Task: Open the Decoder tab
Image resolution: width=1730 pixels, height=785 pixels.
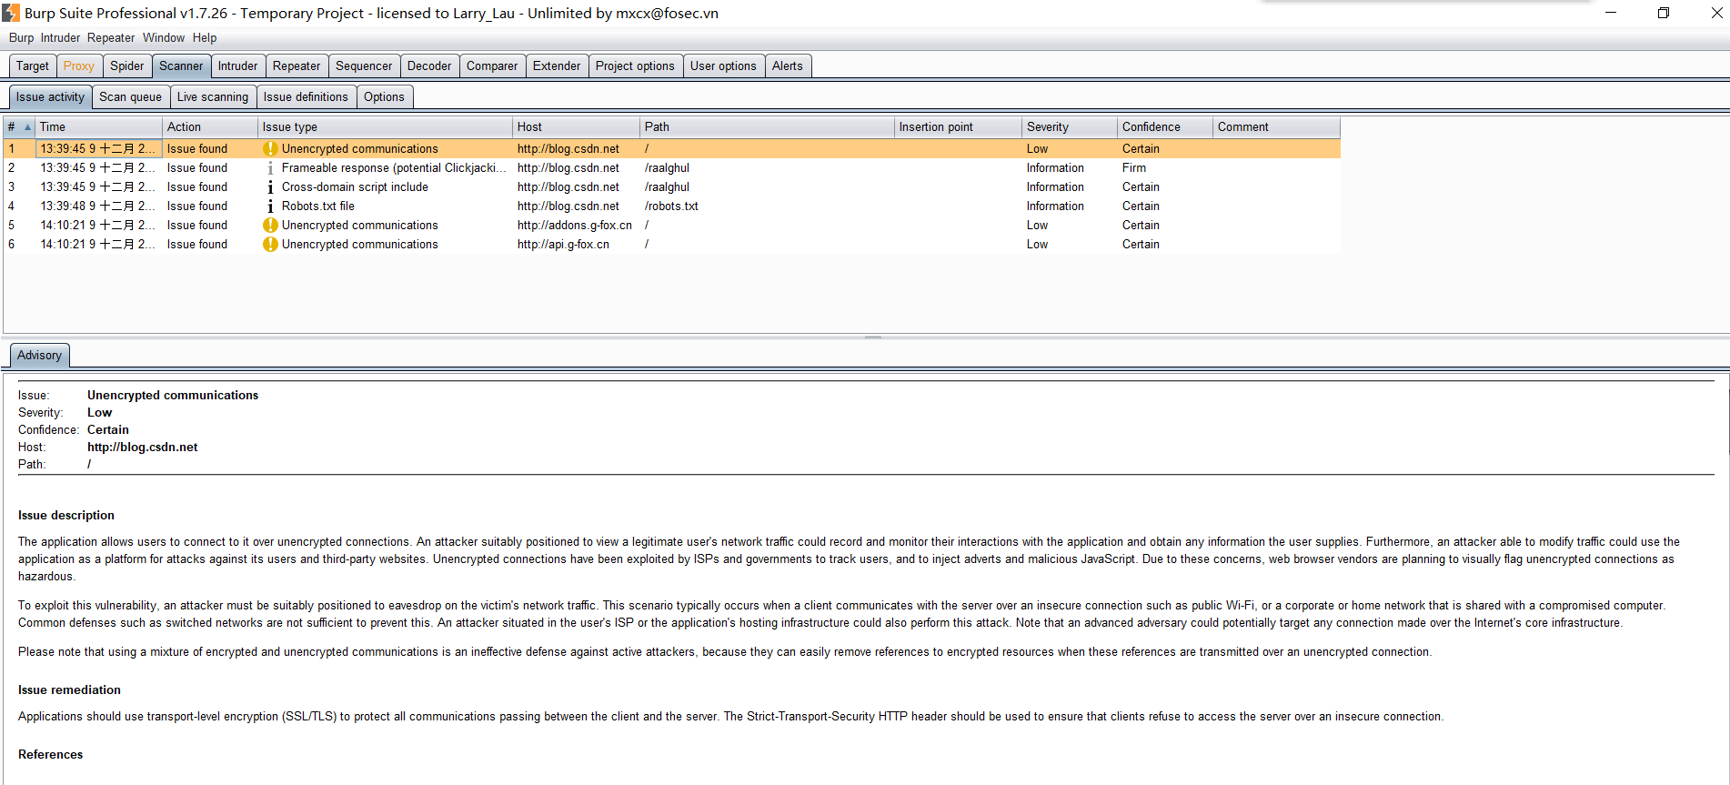Action: click(x=429, y=65)
